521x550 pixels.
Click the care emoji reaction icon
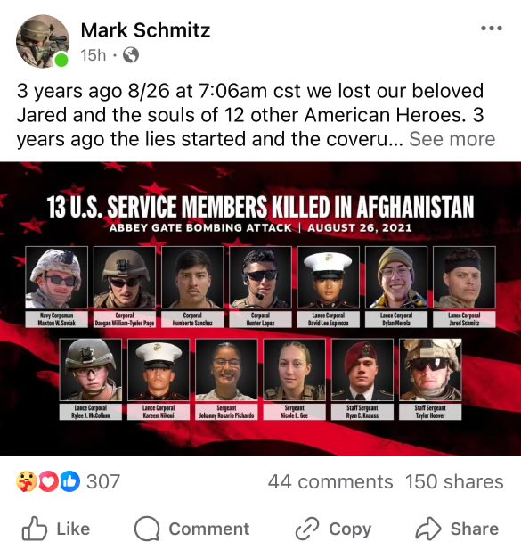(27, 481)
